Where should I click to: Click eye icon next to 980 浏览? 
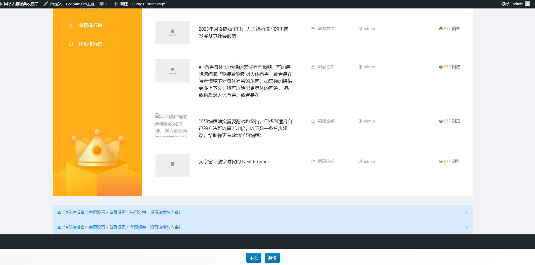click(x=441, y=67)
